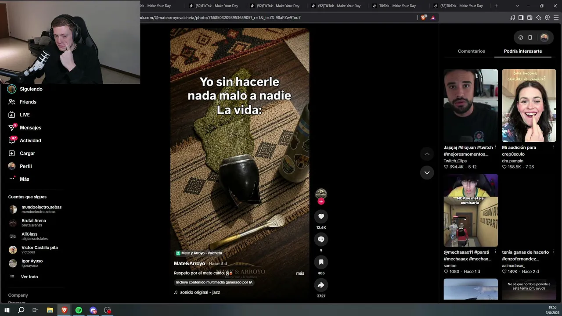Open the dra.pumpin crepúsculo video thumbnail

tap(529, 105)
